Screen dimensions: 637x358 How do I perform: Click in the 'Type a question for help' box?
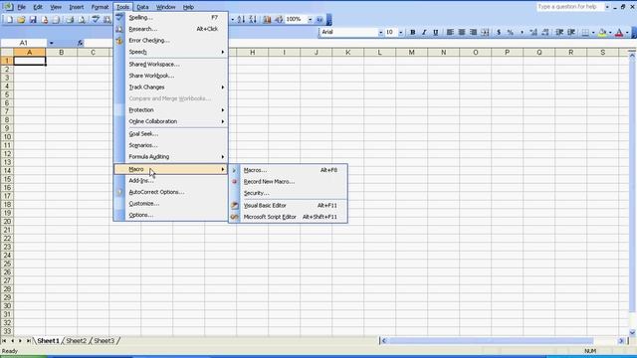569,7
